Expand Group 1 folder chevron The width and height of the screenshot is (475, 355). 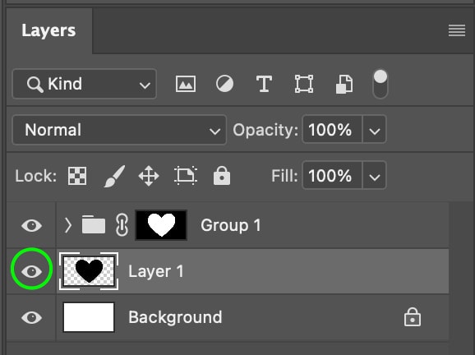pyautogui.click(x=68, y=225)
